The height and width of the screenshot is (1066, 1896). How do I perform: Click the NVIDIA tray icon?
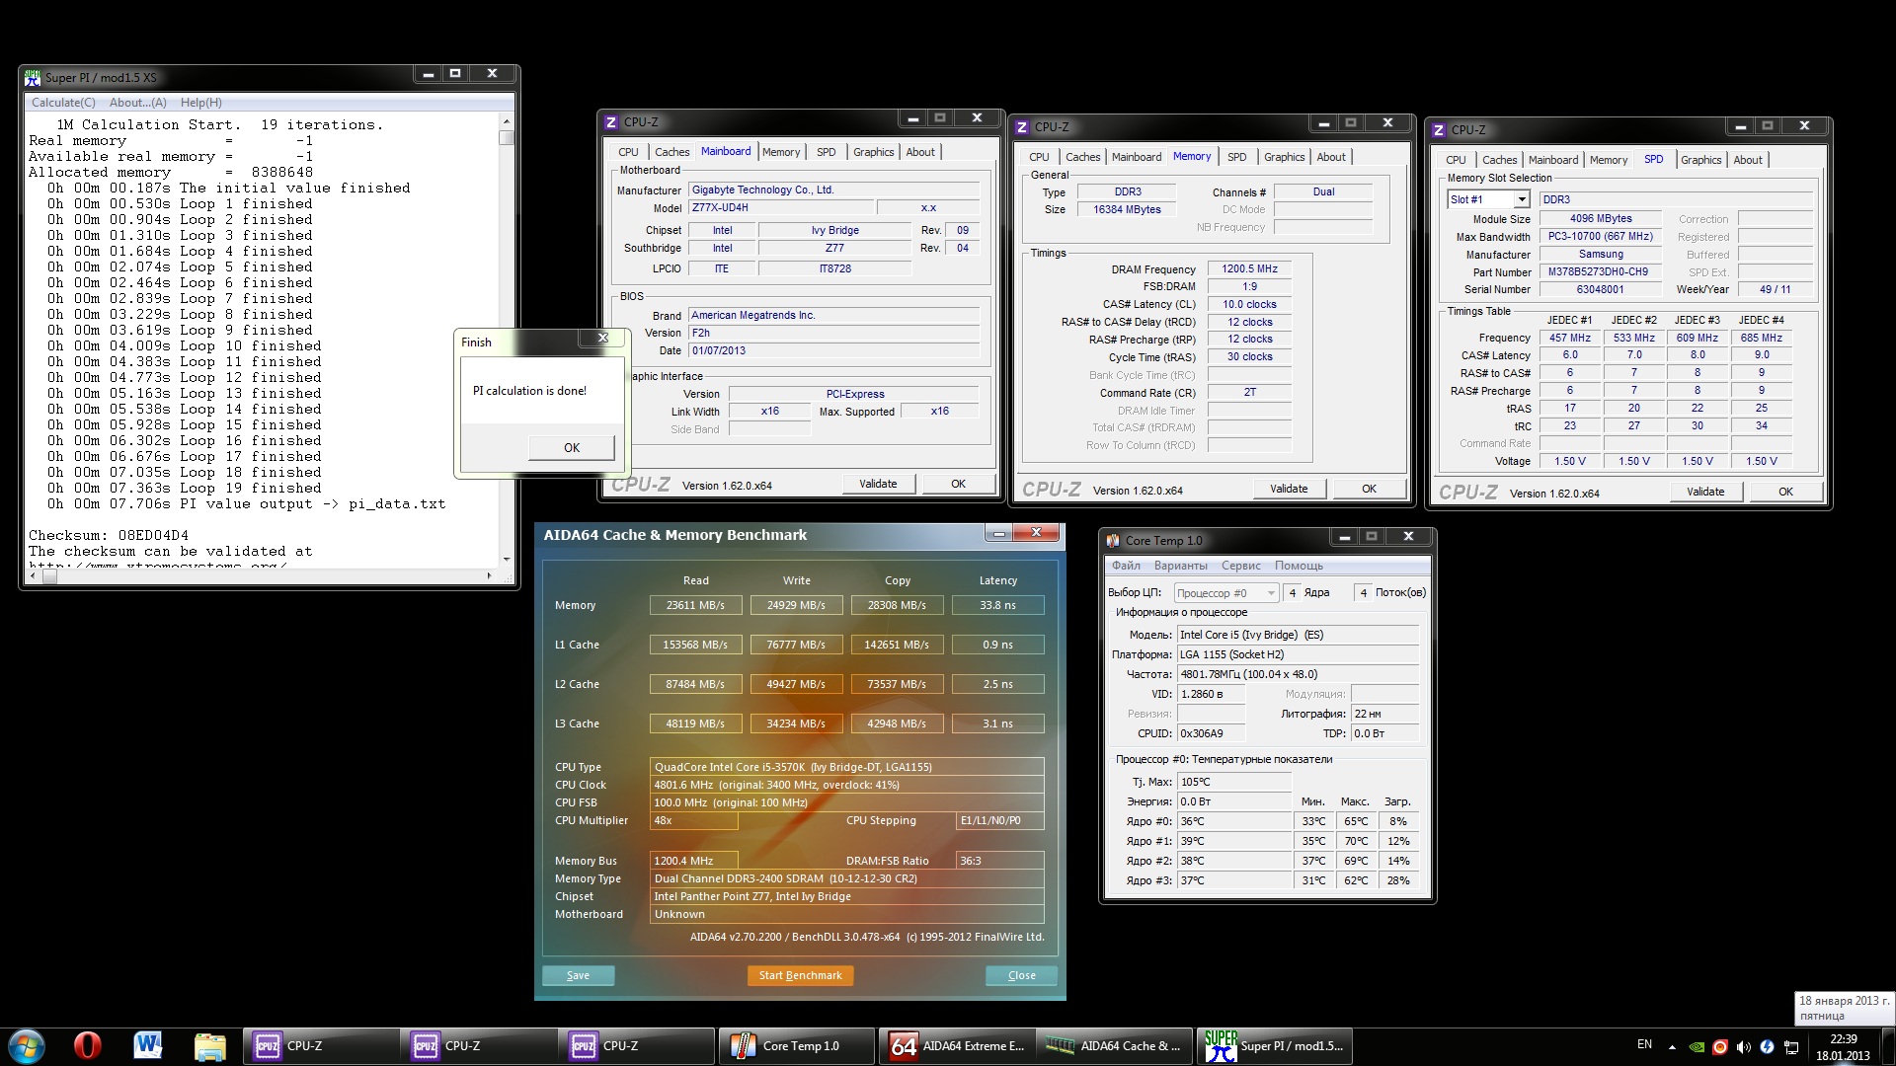(1697, 1046)
